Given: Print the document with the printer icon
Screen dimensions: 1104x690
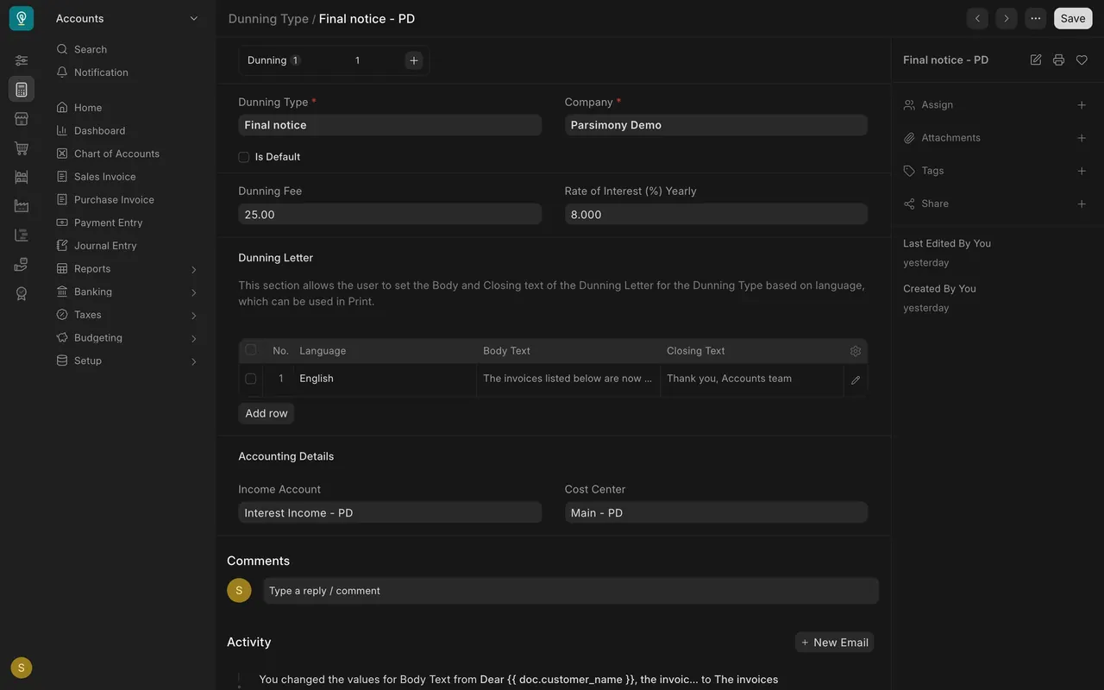Looking at the screenshot, I should [1058, 60].
